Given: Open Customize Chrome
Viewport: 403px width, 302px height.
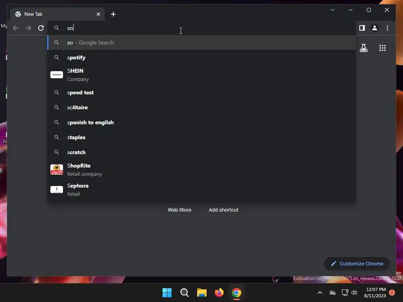Looking at the screenshot, I should click(357, 264).
